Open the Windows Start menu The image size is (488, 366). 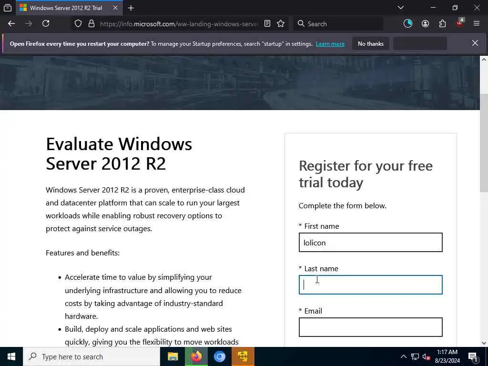(x=11, y=356)
